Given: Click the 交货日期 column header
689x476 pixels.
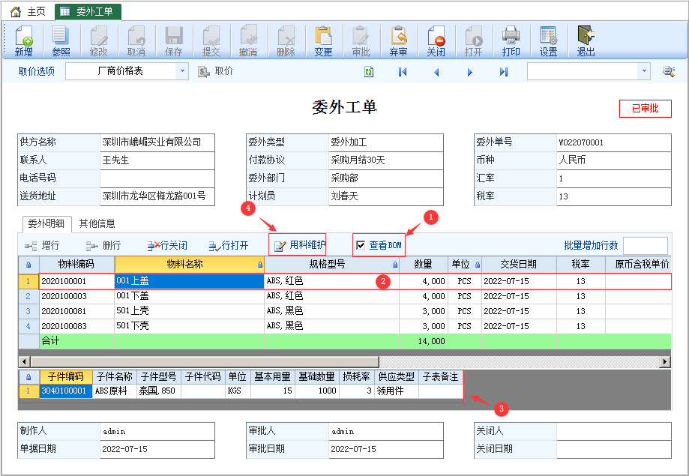Looking at the screenshot, I should click(x=519, y=265).
